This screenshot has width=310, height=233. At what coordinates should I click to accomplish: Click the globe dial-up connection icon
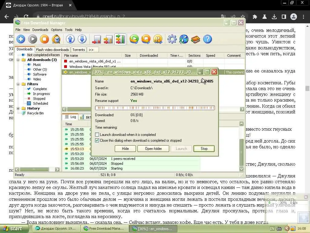point(184,39)
